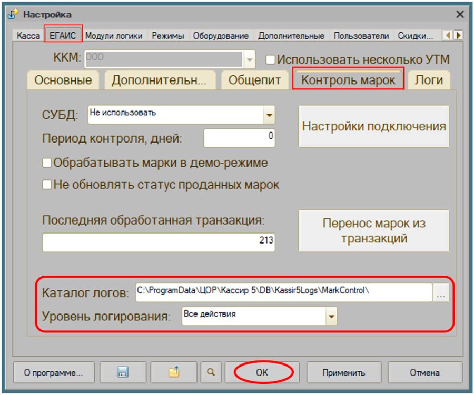Open the Модули логики tab
Viewport: 474px width, 395px height.
click(x=114, y=36)
